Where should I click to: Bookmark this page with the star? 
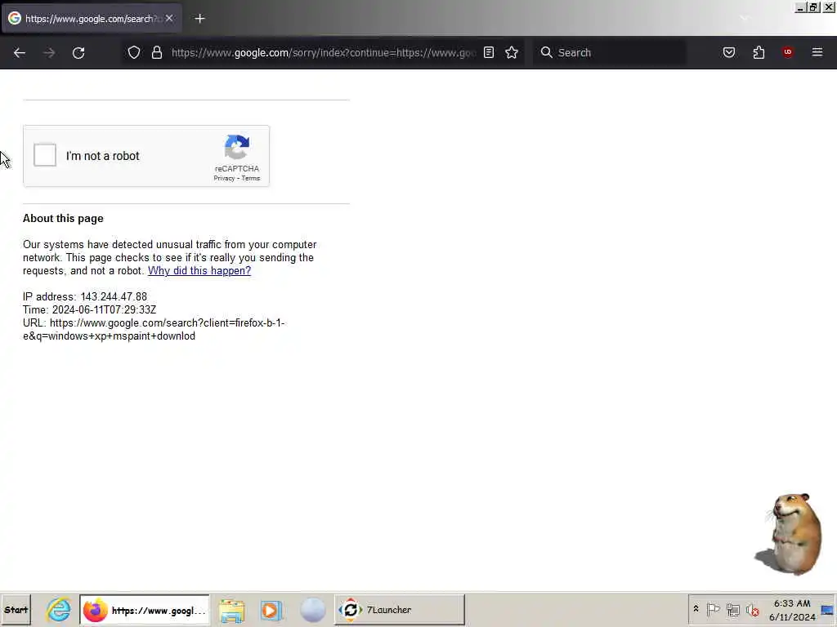pos(512,52)
